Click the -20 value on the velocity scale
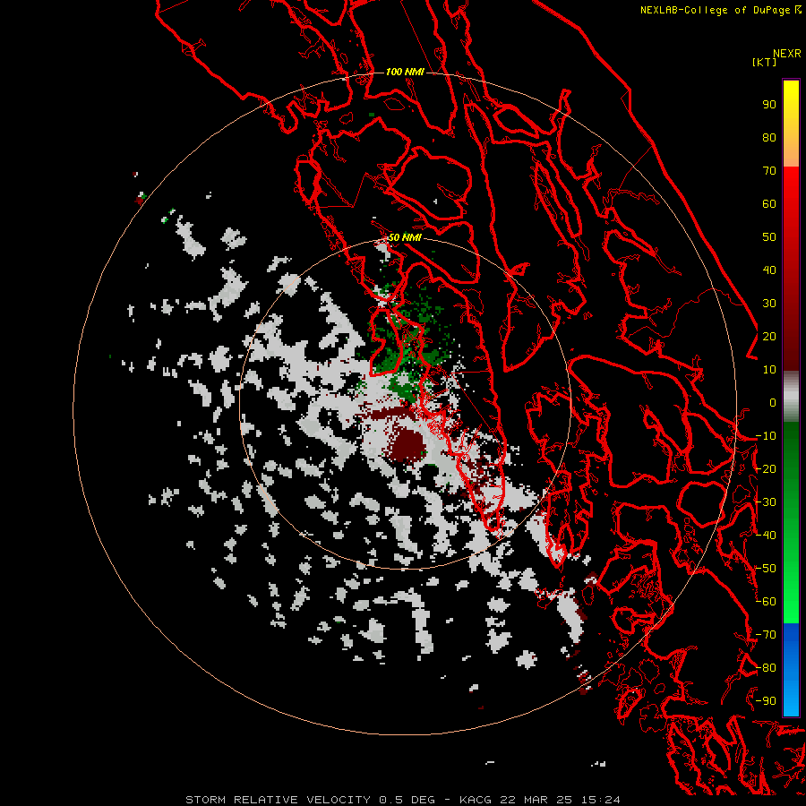 point(766,468)
